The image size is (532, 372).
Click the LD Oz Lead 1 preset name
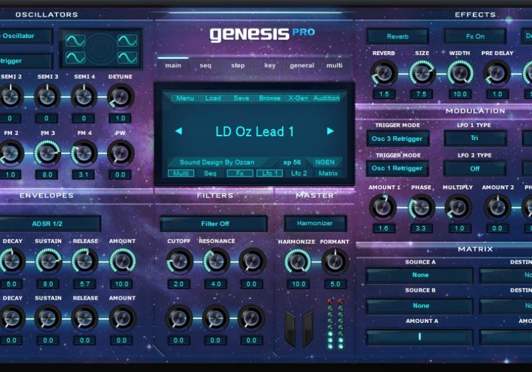[255, 132]
